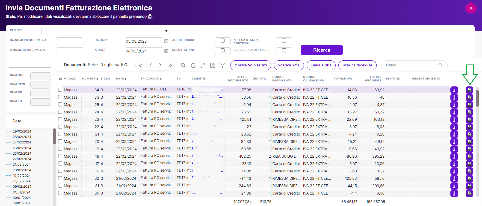Select the row checkbox for document 34

pyautogui.click(x=60, y=90)
